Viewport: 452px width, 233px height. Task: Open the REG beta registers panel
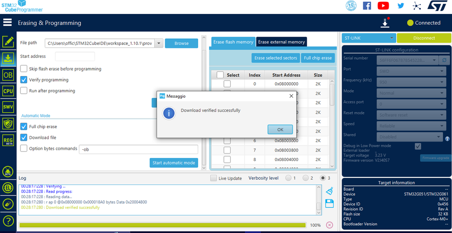[x=8, y=140]
